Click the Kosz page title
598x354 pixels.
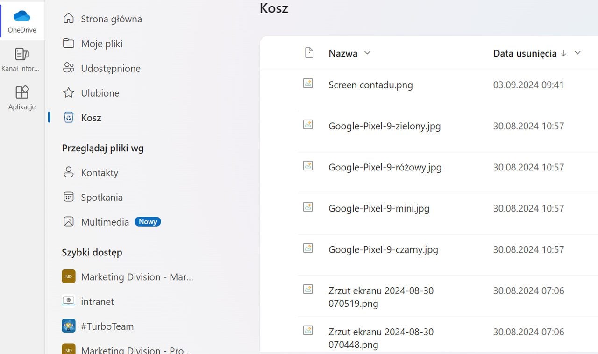point(274,8)
